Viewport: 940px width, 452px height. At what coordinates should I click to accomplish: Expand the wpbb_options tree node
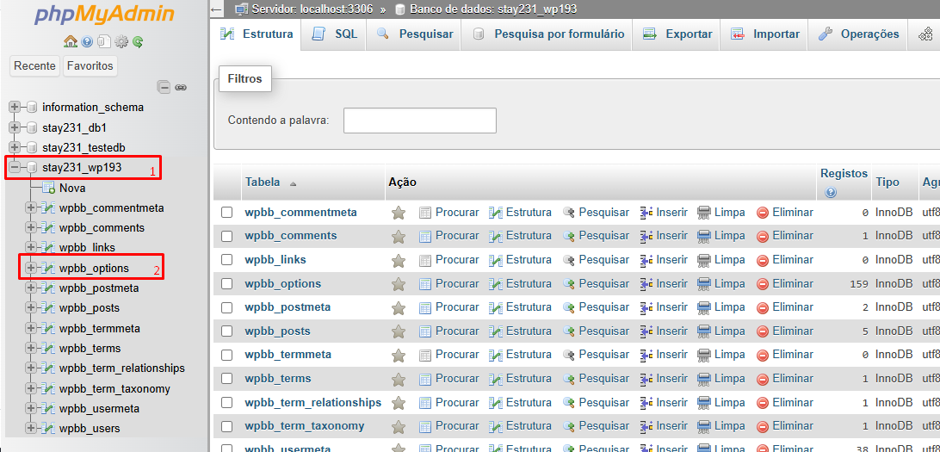pyautogui.click(x=31, y=268)
